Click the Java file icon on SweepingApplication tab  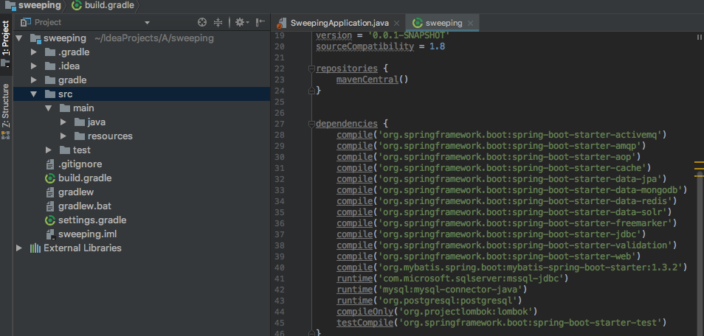[282, 24]
